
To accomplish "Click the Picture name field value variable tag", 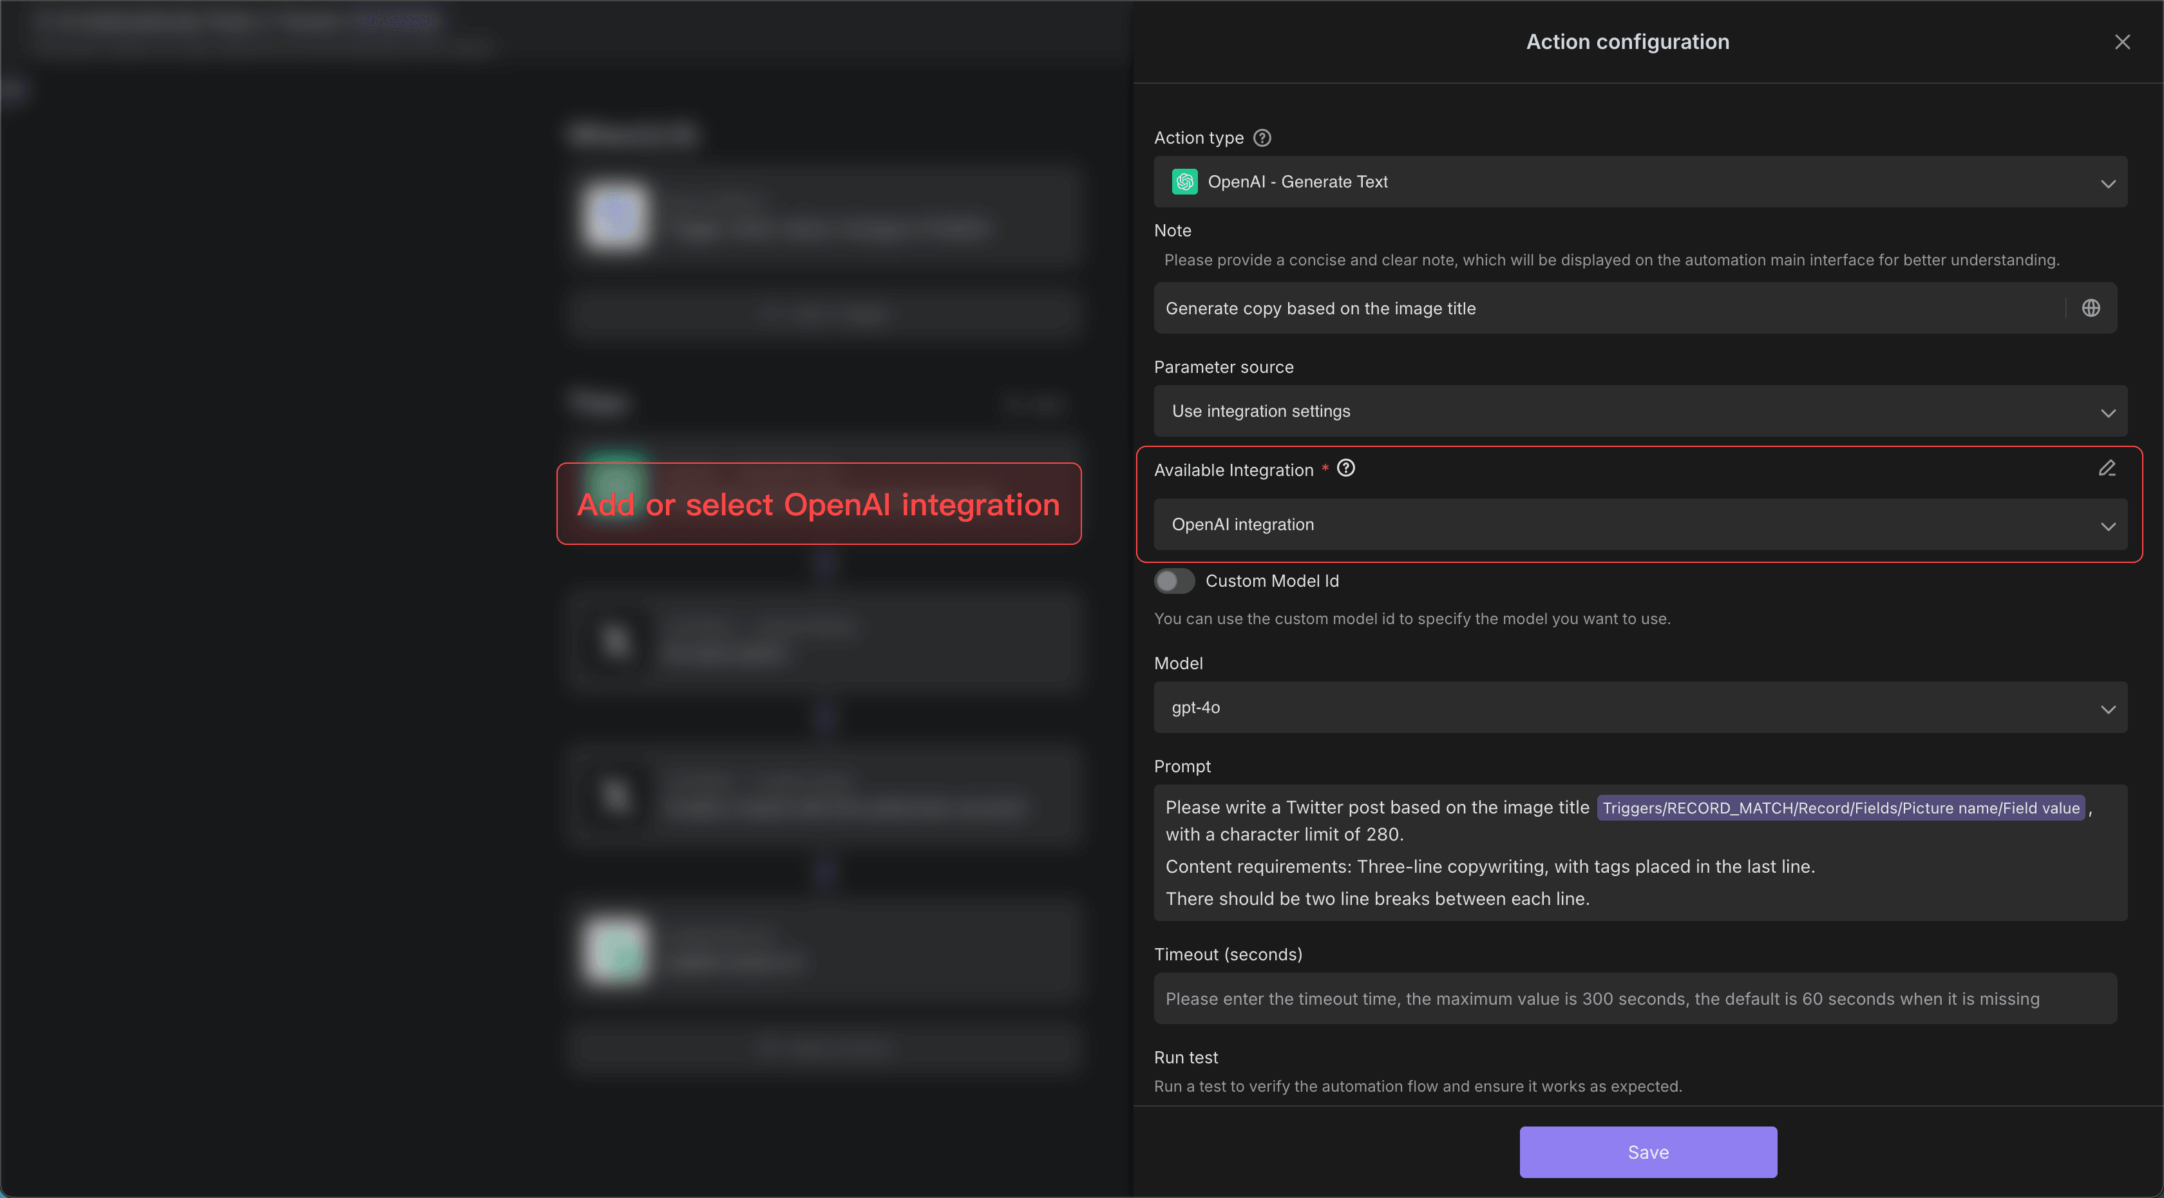I will [1840, 807].
